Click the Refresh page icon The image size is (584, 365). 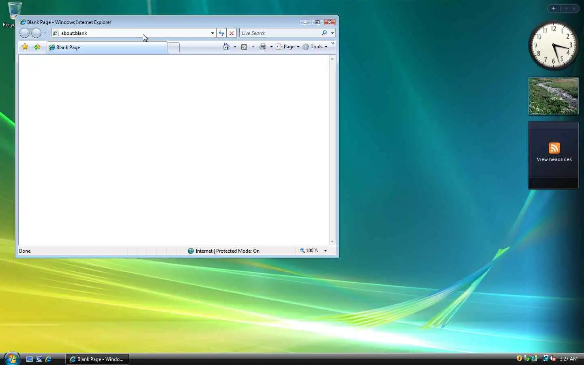click(221, 33)
